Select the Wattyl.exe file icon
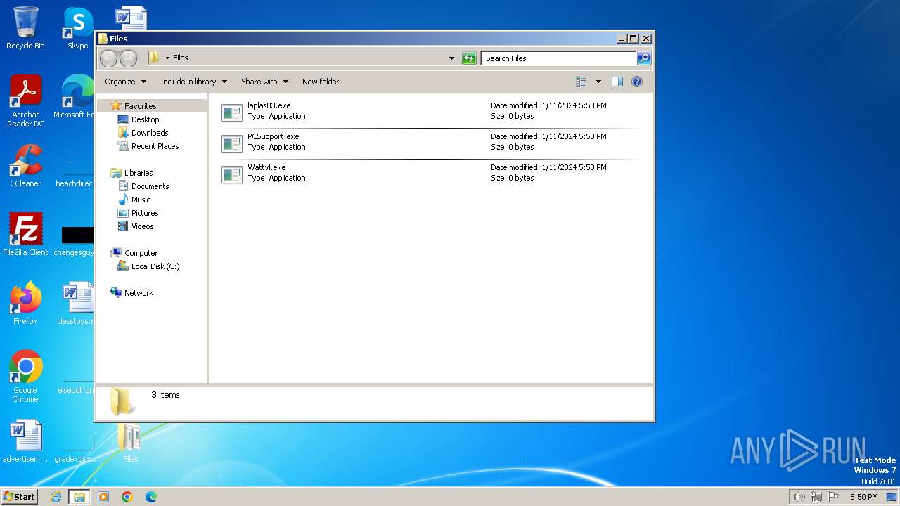Screen dimensions: 900x506 232,174
